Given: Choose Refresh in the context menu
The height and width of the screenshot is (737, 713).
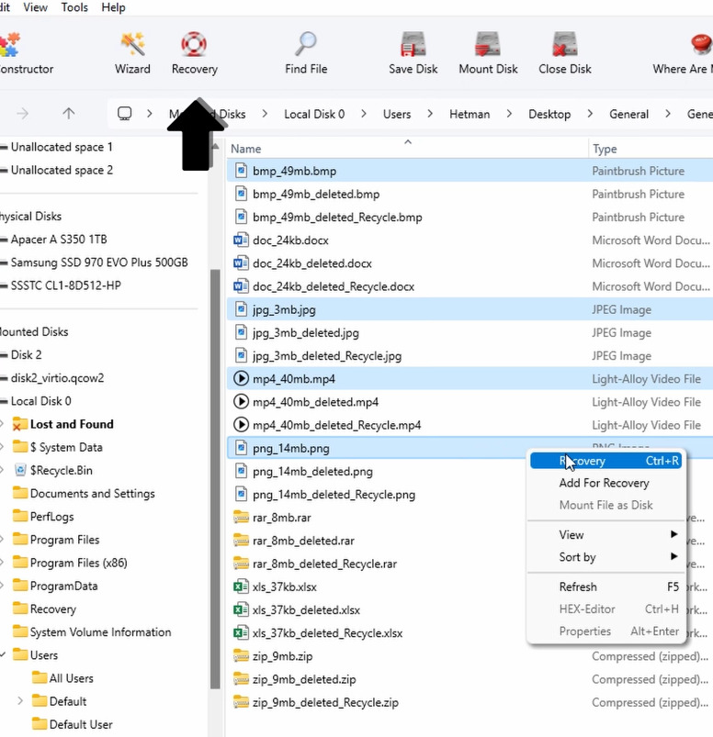Looking at the screenshot, I should (605, 586).
